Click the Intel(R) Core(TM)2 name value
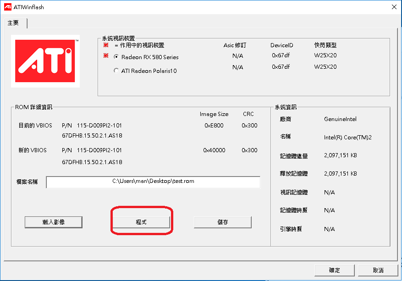Screen dimensions: 402x281 347,138
